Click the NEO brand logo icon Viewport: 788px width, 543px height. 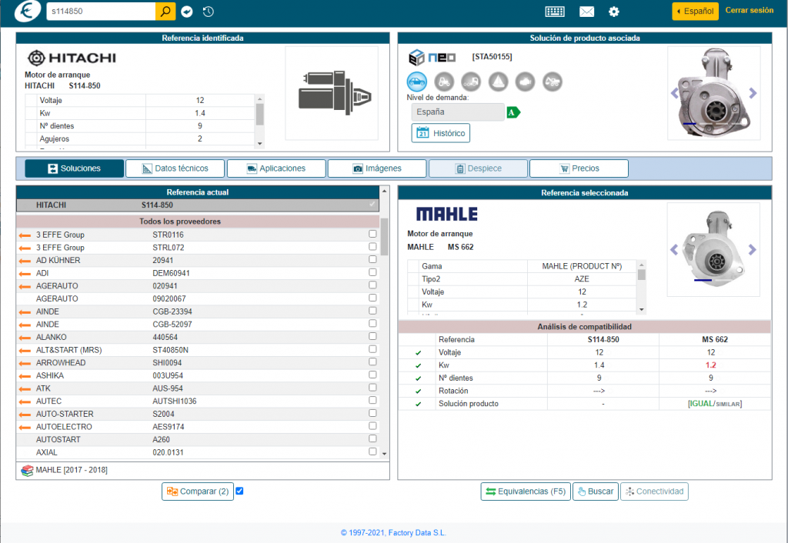pos(432,57)
